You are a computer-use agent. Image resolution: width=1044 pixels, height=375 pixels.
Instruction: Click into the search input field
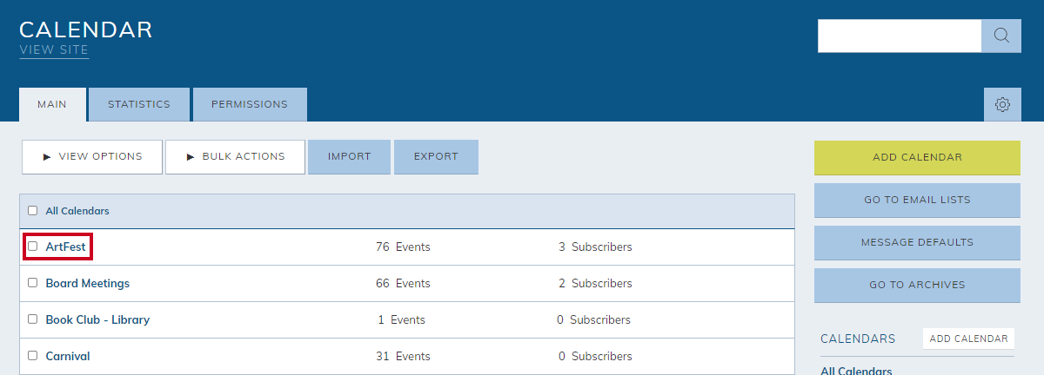(900, 36)
